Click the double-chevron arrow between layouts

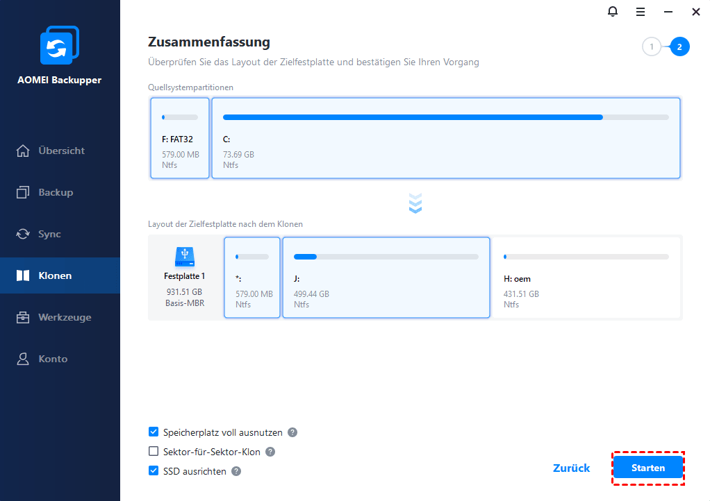click(x=415, y=203)
